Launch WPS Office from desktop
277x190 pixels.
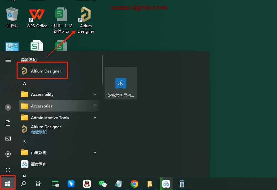(x=37, y=18)
